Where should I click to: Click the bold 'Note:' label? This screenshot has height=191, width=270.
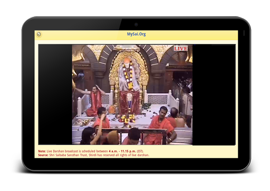42,151
